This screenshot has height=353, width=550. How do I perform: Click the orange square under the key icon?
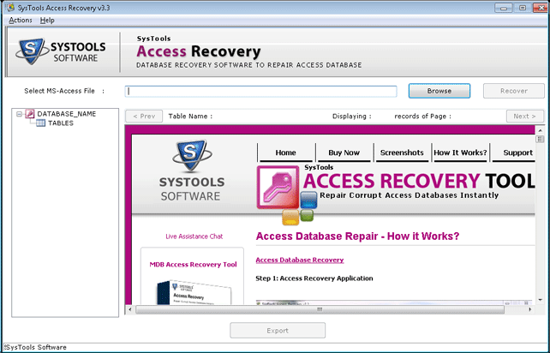tap(290, 218)
